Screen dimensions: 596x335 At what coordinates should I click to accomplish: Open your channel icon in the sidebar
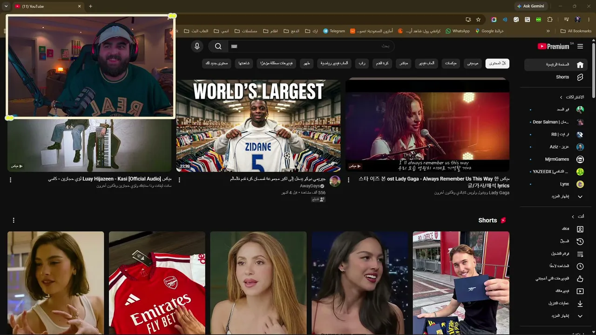pyautogui.click(x=580, y=229)
